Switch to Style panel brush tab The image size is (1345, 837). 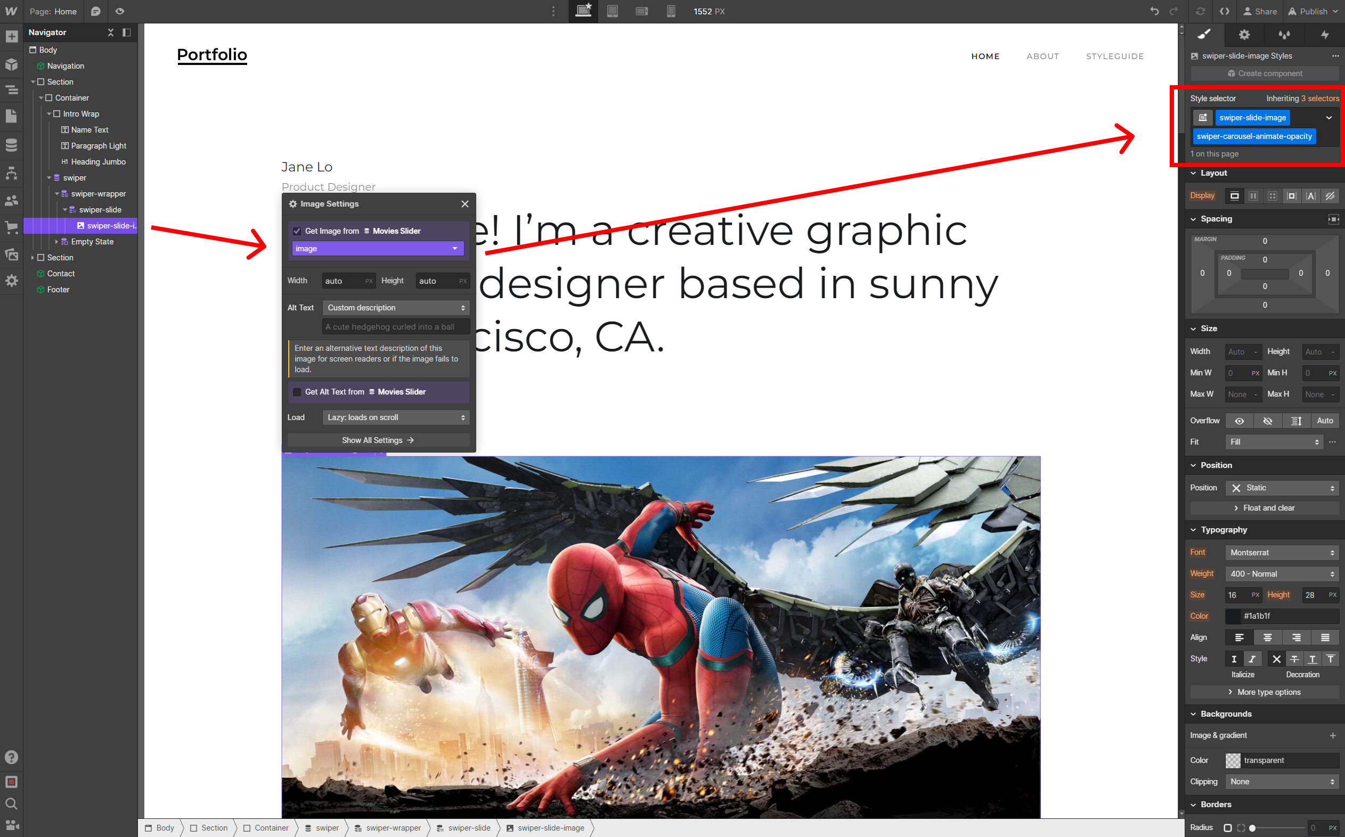[x=1204, y=34]
